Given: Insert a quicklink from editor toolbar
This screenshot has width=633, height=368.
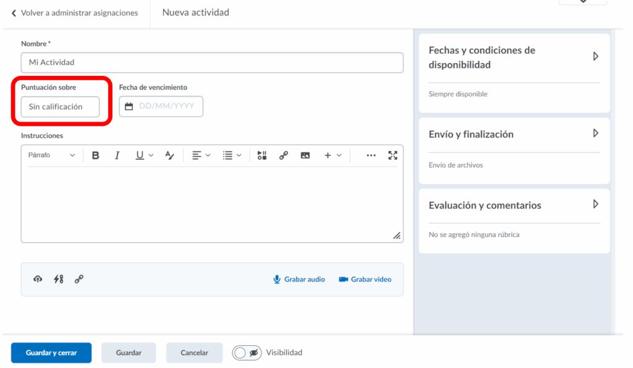Looking at the screenshot, I should coord(284,156).
